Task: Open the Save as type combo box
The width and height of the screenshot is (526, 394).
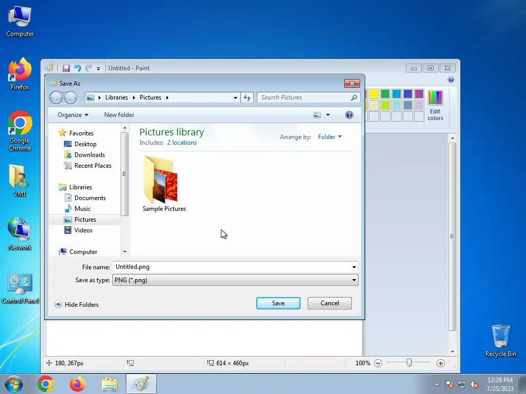Action: [x=235, y=280]
